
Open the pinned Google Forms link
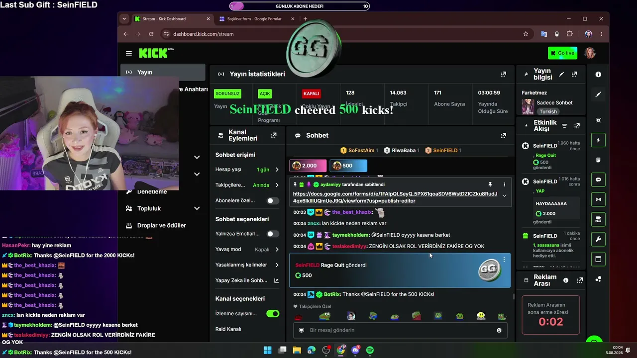pyautogui.click(x=395, y=197)
